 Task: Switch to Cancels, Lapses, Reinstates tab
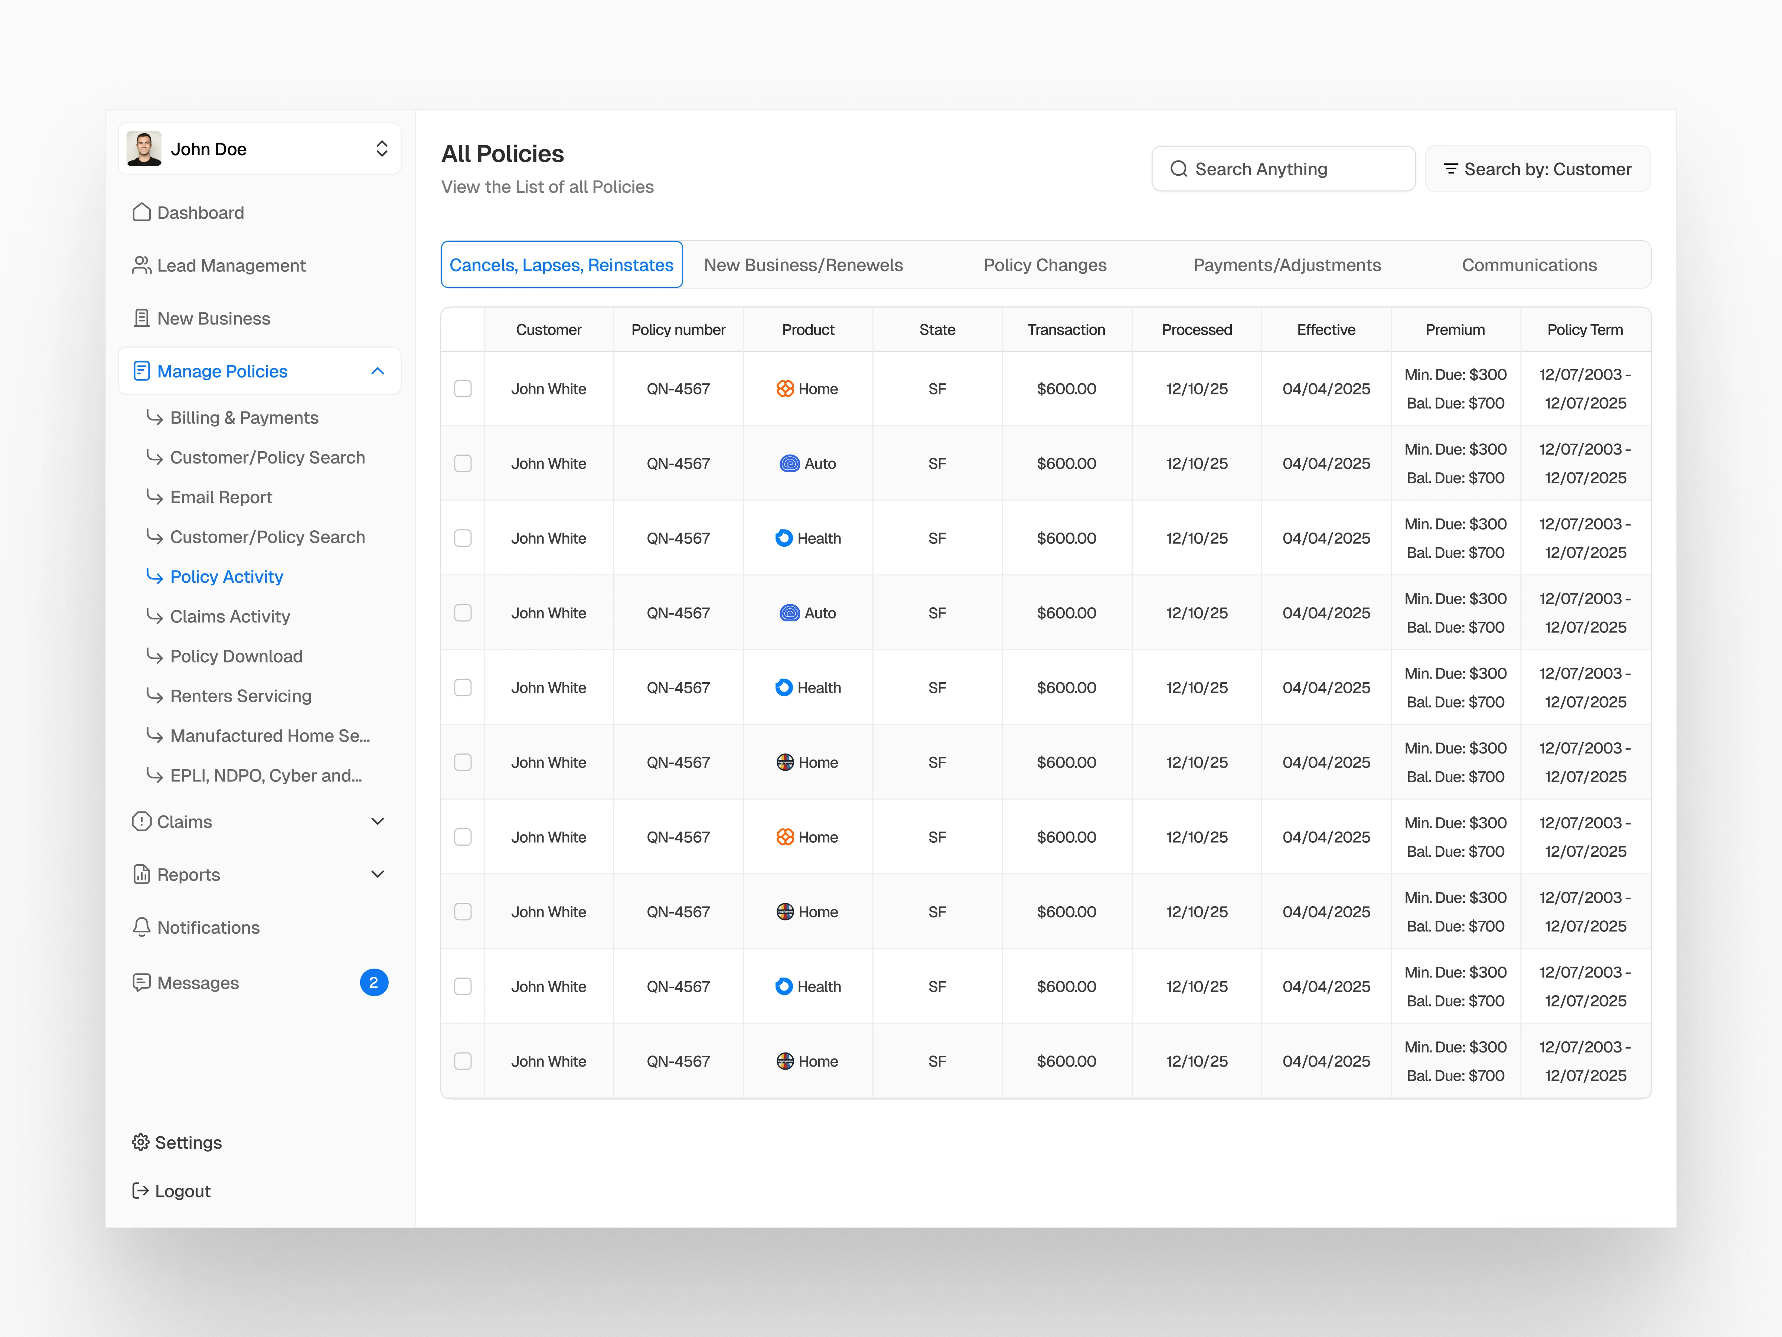(x=561, y=264)
